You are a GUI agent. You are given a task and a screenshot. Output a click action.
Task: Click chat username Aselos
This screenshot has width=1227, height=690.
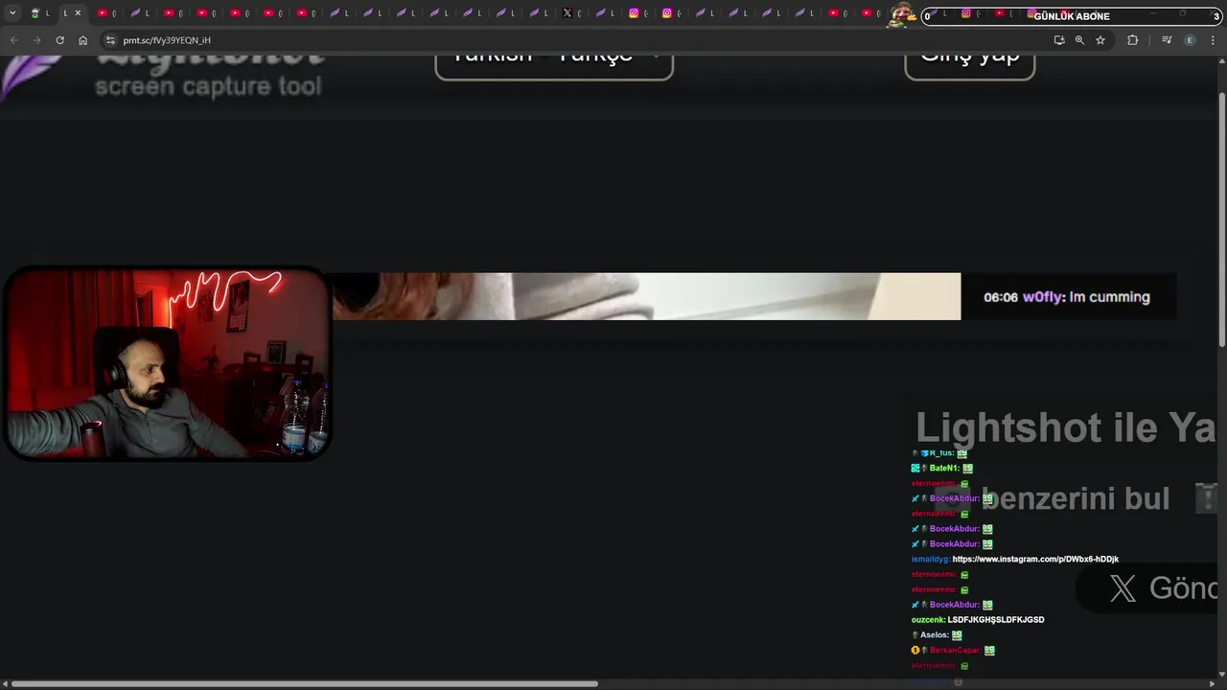tap(935, 634)
